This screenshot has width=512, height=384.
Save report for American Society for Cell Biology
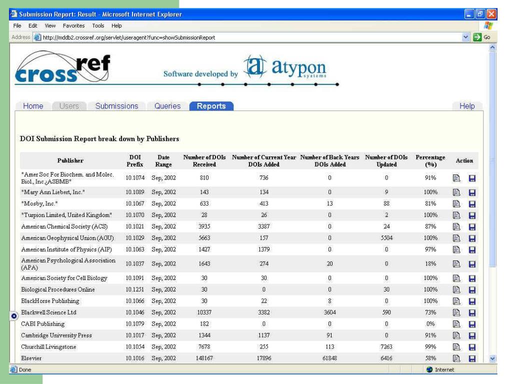472,278
